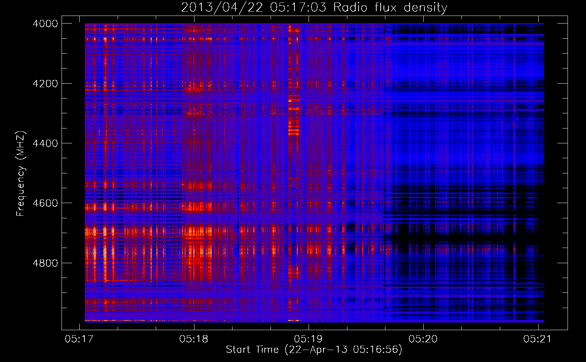
Task: Click the 05:20 time tick label
Action: [423, 339]
